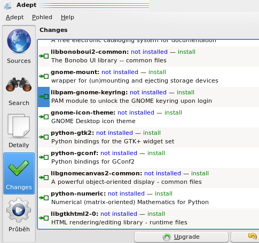Click 'Python bindings for the GTK+ widget set'
Viewport: 259px width, 243px height.
[113, 141]
